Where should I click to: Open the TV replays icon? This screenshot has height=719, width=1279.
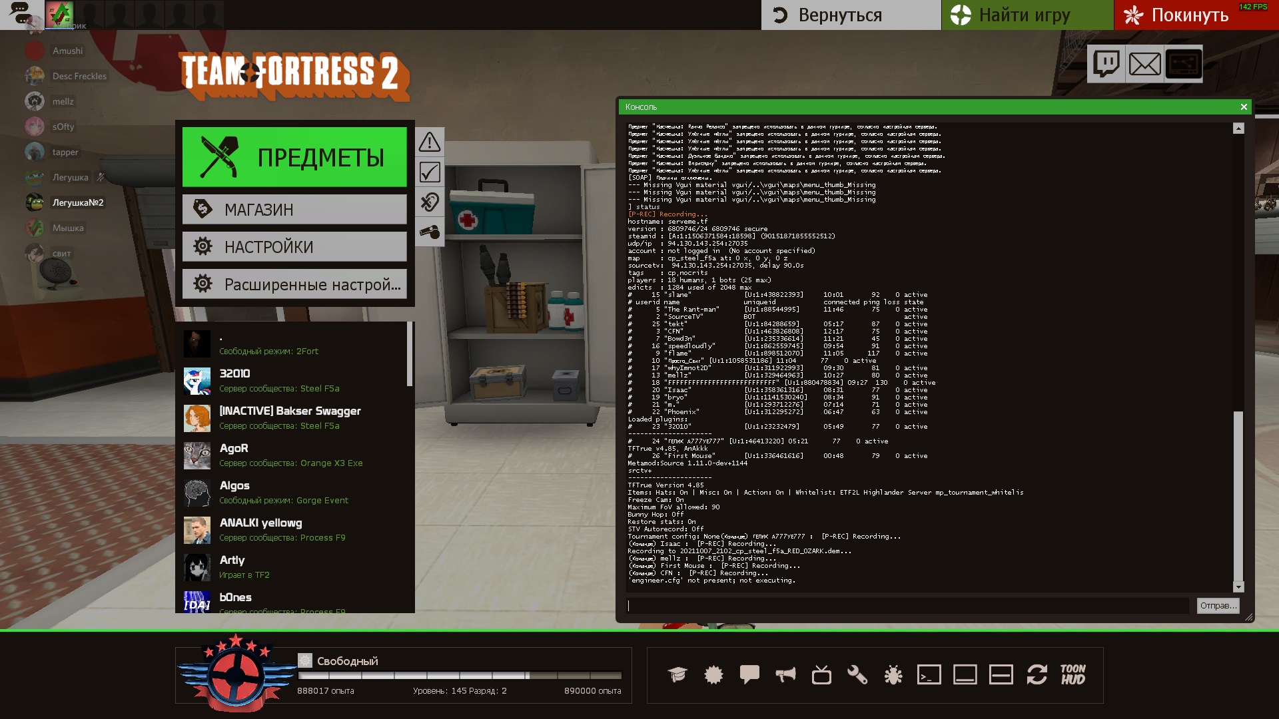[x=821, y=675]
